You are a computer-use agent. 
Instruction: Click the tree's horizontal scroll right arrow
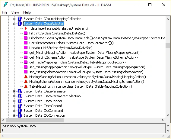pos(163,120)
